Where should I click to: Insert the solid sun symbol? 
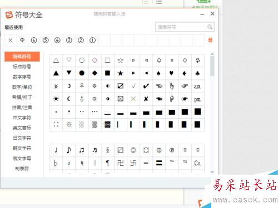[x=56, y=99]
